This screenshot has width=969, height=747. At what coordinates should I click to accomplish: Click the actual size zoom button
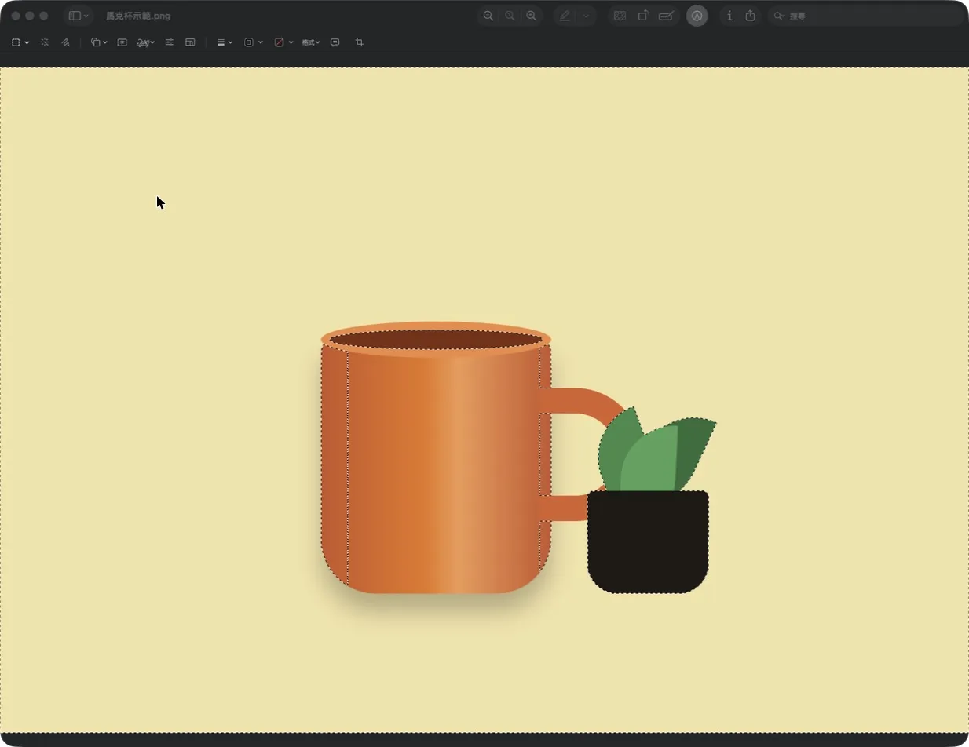click(510, 16)
